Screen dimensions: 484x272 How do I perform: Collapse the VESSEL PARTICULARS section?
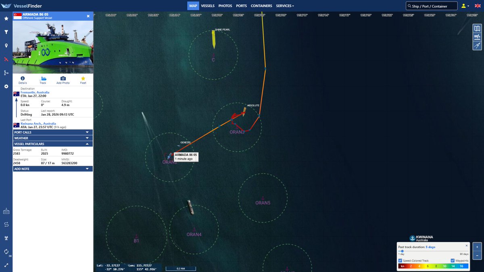coord(53,144)
